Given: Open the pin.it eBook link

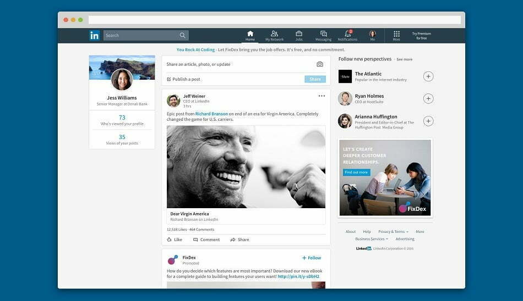Looking at the screenshot, I should [x=298, y=276].
